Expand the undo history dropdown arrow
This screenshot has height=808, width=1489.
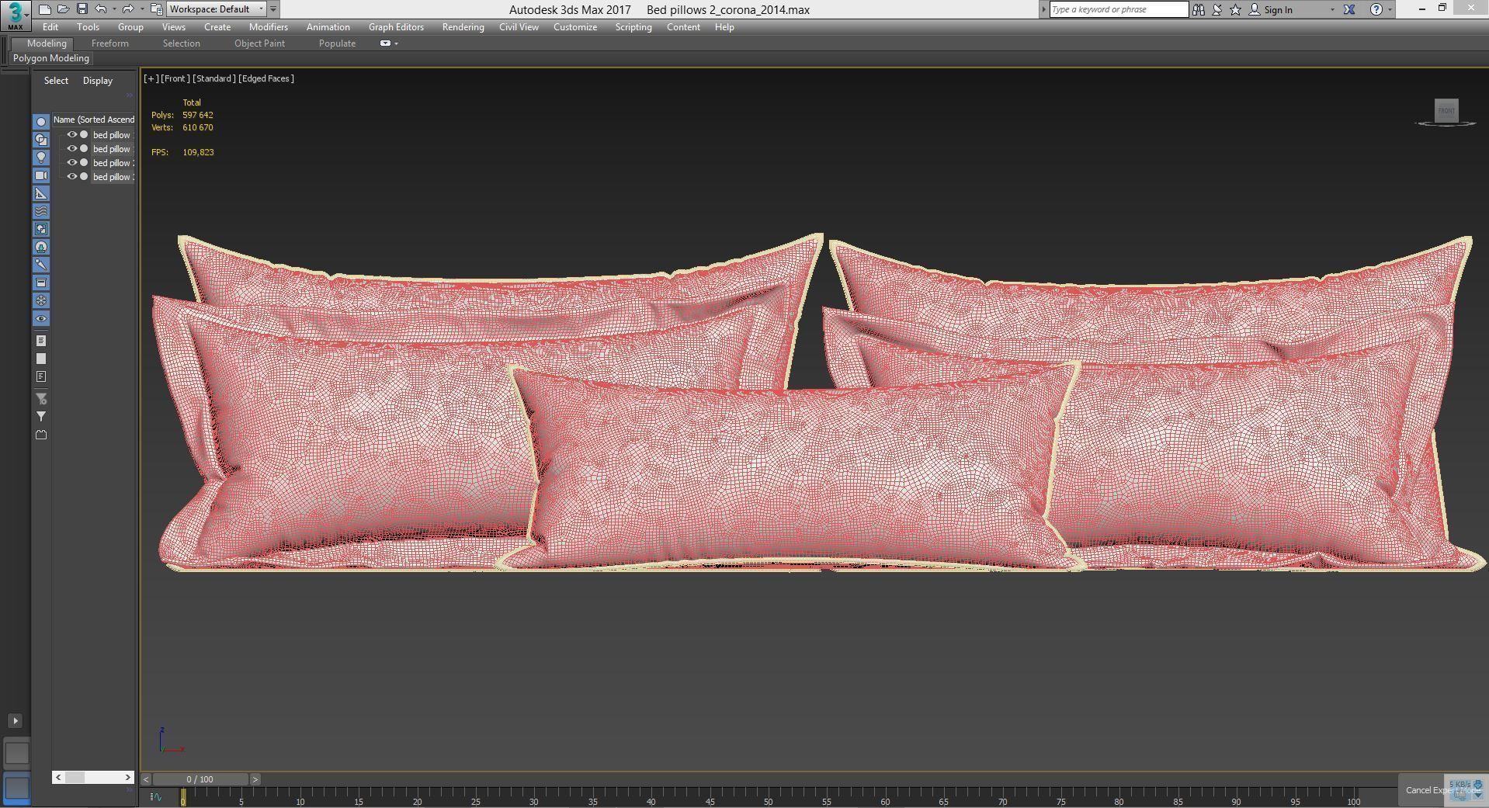pyautogui.click(x=114, y=9)
